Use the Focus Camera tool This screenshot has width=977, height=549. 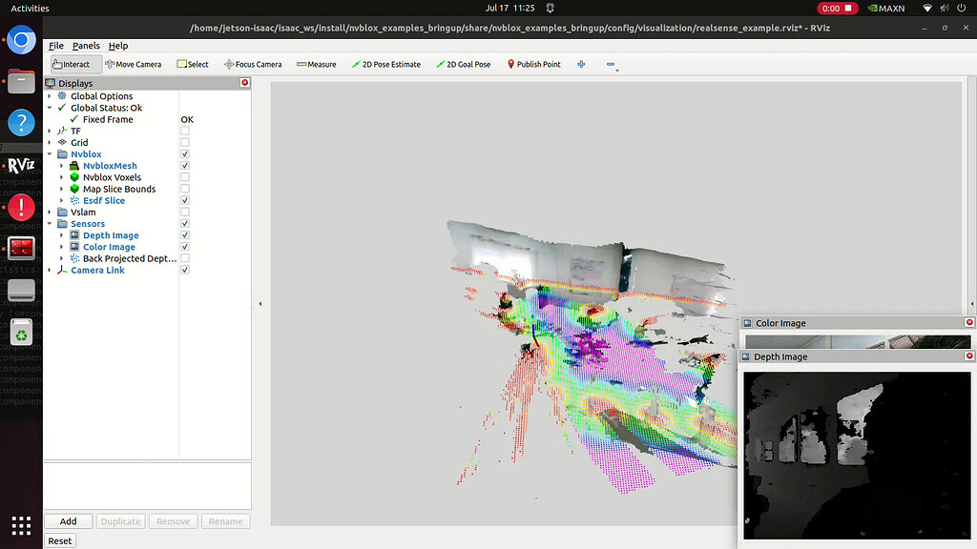pyautogui.click(x=253, y=64)
